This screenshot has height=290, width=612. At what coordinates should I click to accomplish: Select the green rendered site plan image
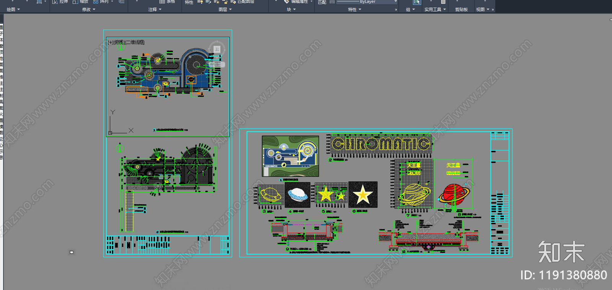[x=290, y=156]
